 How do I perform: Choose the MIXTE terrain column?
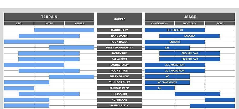[49, 24]
